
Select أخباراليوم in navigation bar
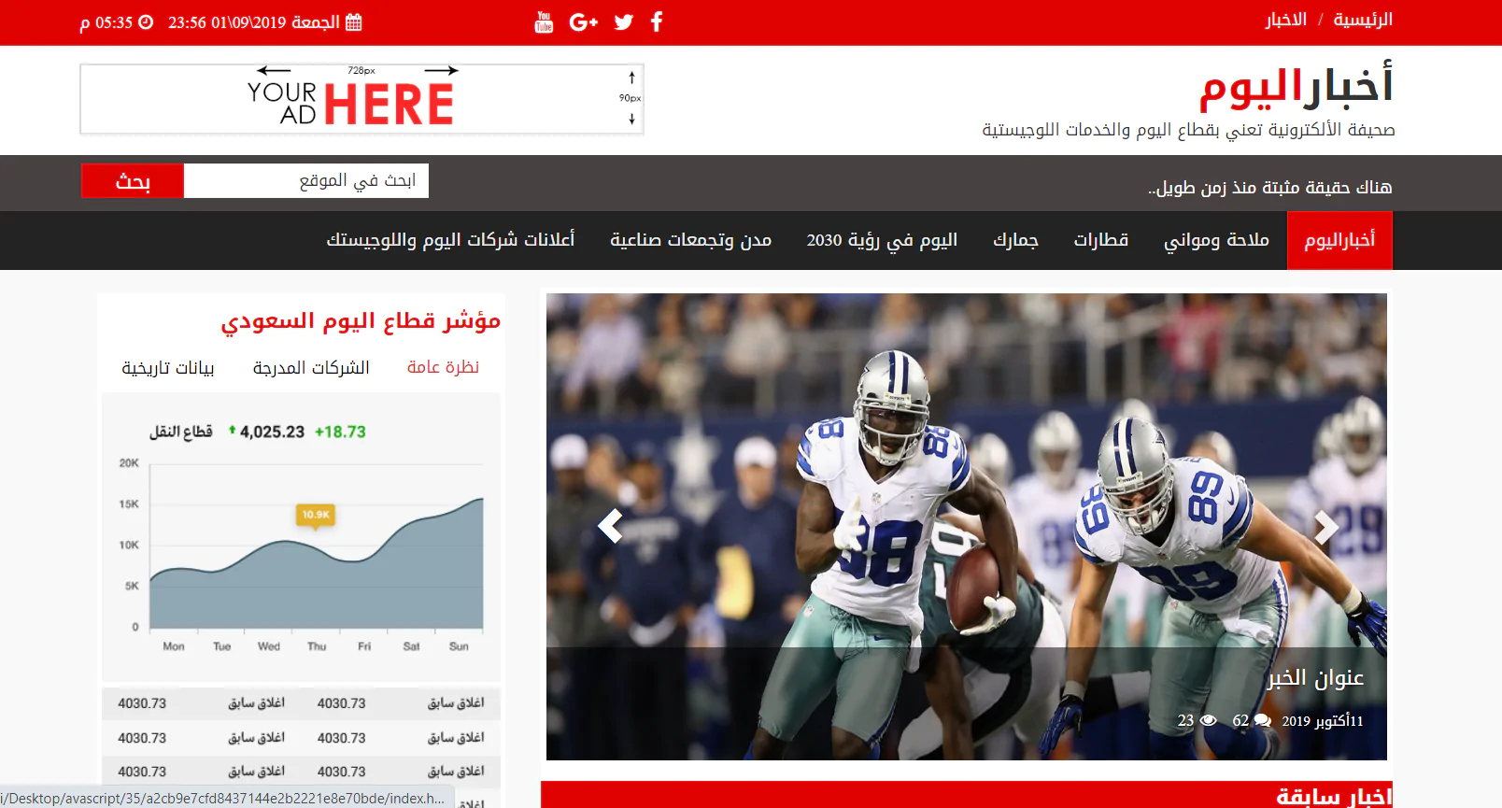[x=1339, y=240]
